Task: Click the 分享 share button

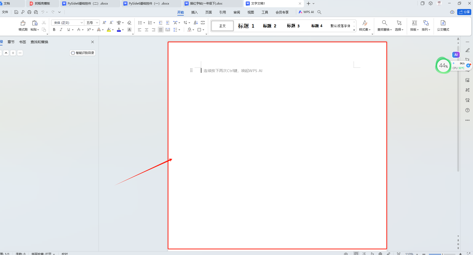Action: [x=464, y=12]
